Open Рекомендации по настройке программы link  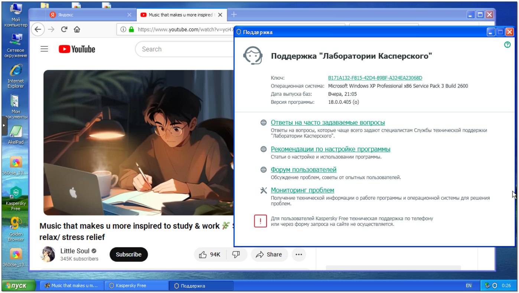click(330, 149)
